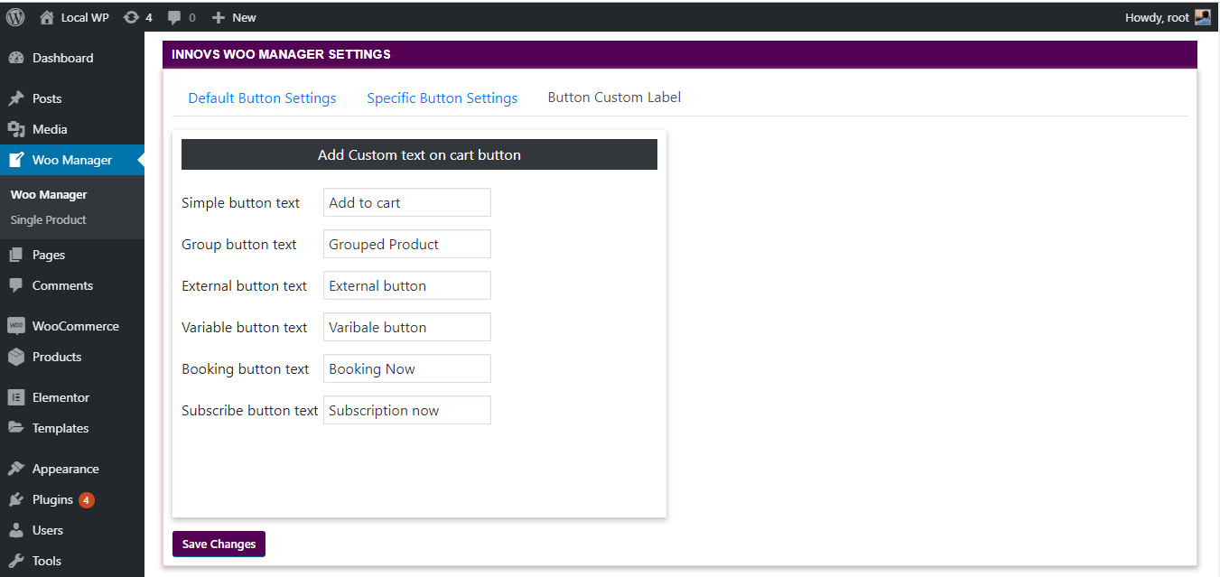
Task: Click Users person icon
Action: (x=16, y=530)
